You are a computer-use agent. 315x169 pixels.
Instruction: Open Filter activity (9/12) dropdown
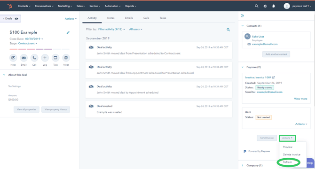(111, 29)
